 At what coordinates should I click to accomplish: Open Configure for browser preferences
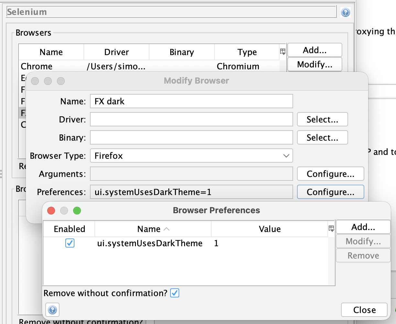[330, 192]
